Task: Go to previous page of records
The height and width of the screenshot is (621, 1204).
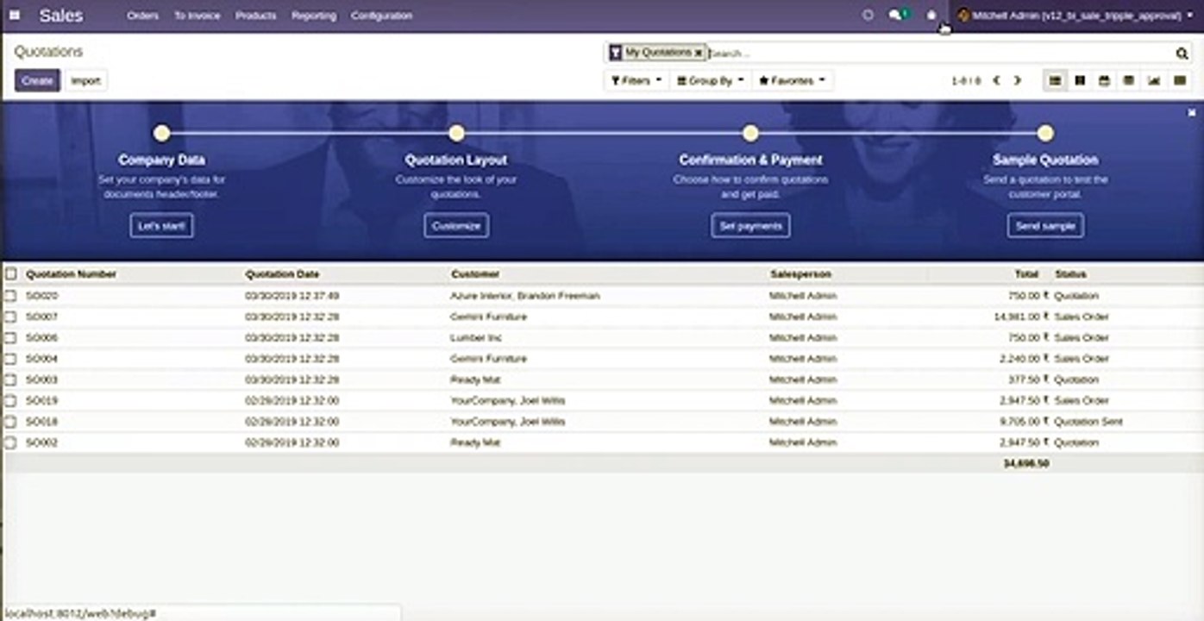Action: point(996,80)
